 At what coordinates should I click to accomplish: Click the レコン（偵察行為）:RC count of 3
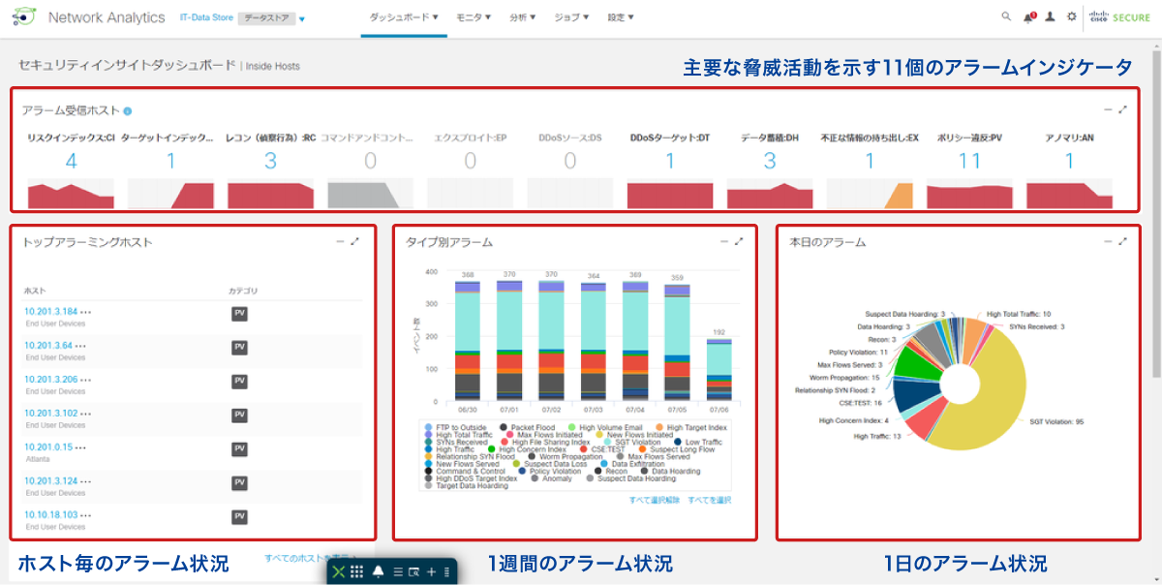[x=270, y=161]
